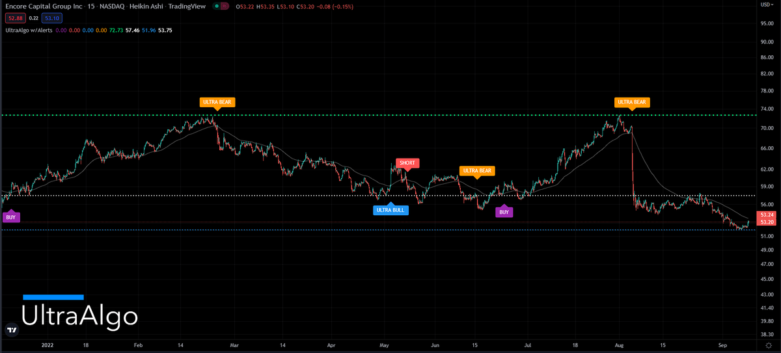Select the ULTRA BEAR label near February peak
Screen dimensions: 781x353
(x=217, y=102)
